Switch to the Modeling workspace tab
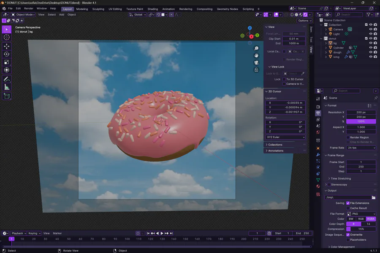Screen dimensions: 380x253 tap(82, 9)
